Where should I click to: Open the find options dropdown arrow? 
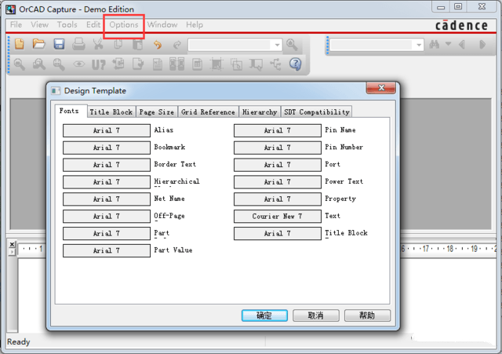pos(448,44)
